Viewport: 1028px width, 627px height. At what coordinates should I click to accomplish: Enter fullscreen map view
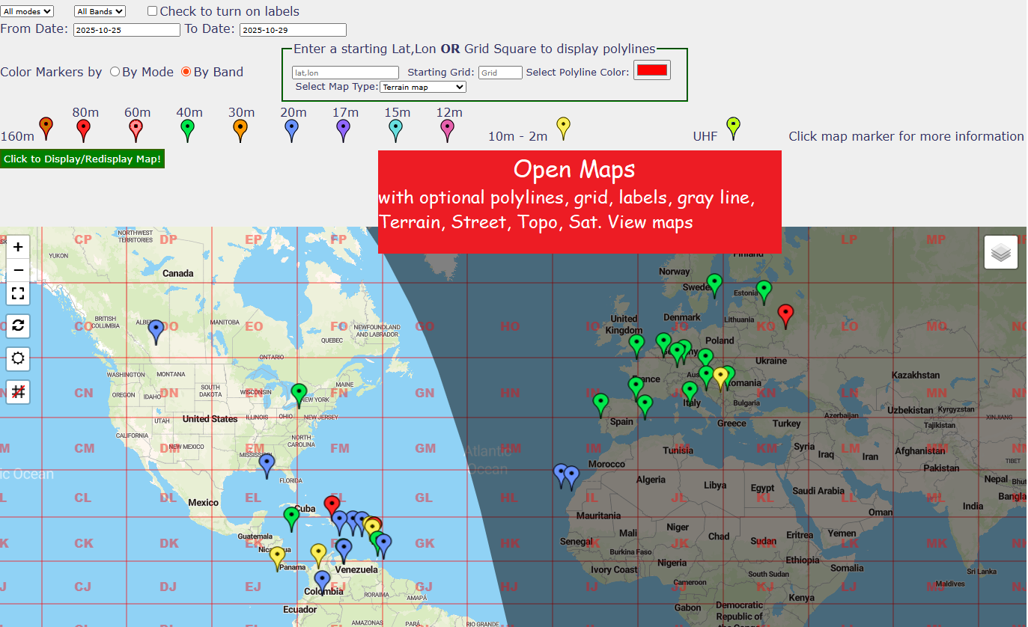[18, 293]
